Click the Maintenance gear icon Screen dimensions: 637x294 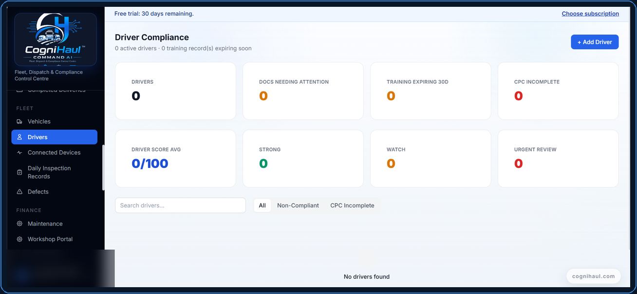pos(19,224)
